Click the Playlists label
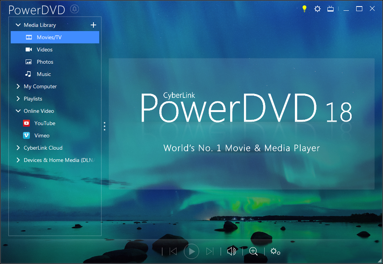The image size is (383, 264). (x=33, y=99)
